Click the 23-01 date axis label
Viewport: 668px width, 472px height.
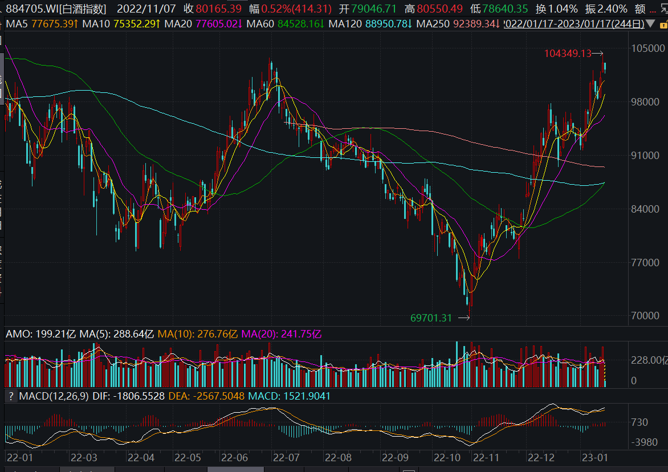pos(594,458)
